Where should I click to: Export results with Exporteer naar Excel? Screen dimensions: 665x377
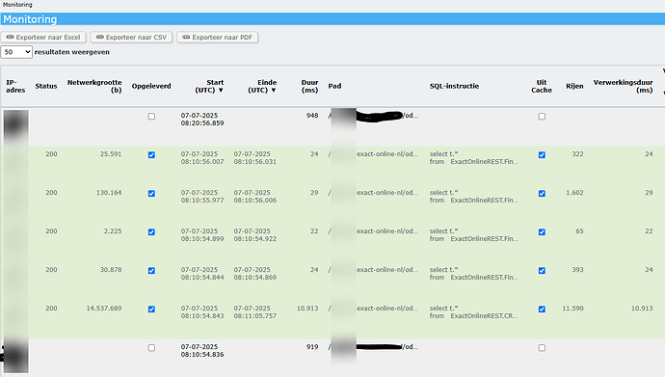click(x=43, y=38)
